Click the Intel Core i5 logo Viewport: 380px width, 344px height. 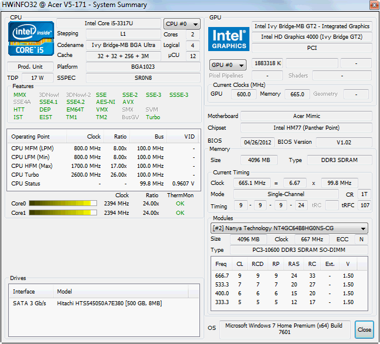tap(31, 39)
